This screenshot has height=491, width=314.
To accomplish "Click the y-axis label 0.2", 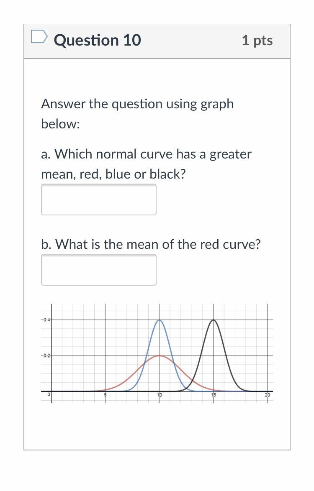I will pyautogui.click(x=46, y=355).
